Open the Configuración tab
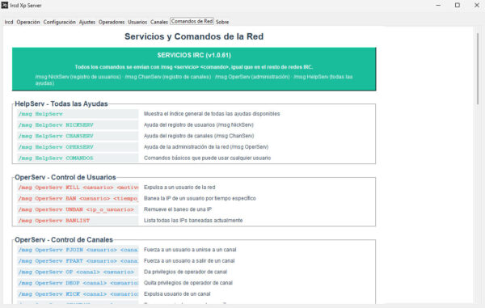Image resolution: width=485 pixels, height=308 pixels. 59,22
